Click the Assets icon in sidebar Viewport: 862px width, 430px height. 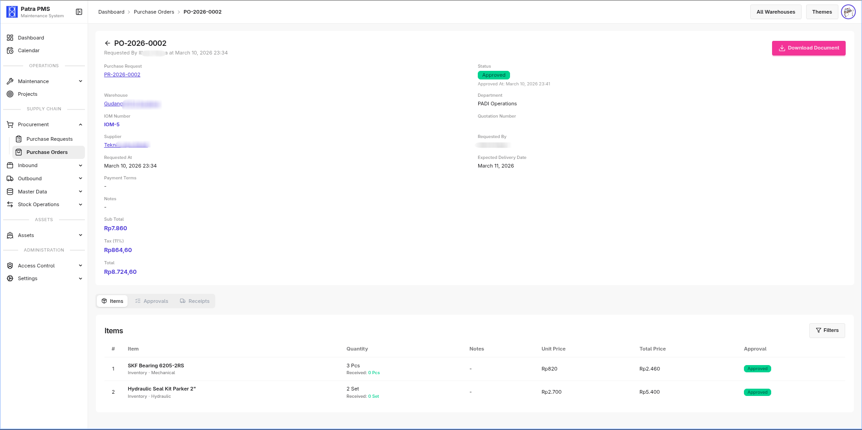click(10, 235)
